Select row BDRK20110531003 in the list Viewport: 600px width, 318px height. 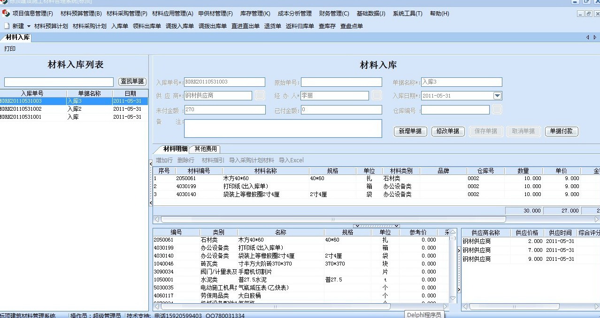click(x=74, y=101)
